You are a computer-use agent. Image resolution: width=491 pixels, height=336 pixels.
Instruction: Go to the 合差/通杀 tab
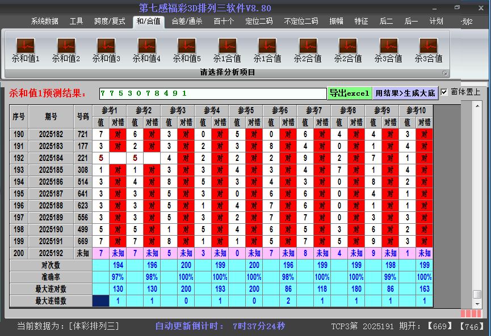tap(187, 22)
